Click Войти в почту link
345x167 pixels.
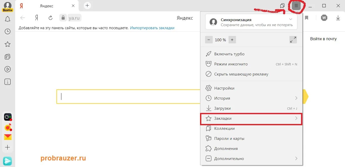point(323,39)
